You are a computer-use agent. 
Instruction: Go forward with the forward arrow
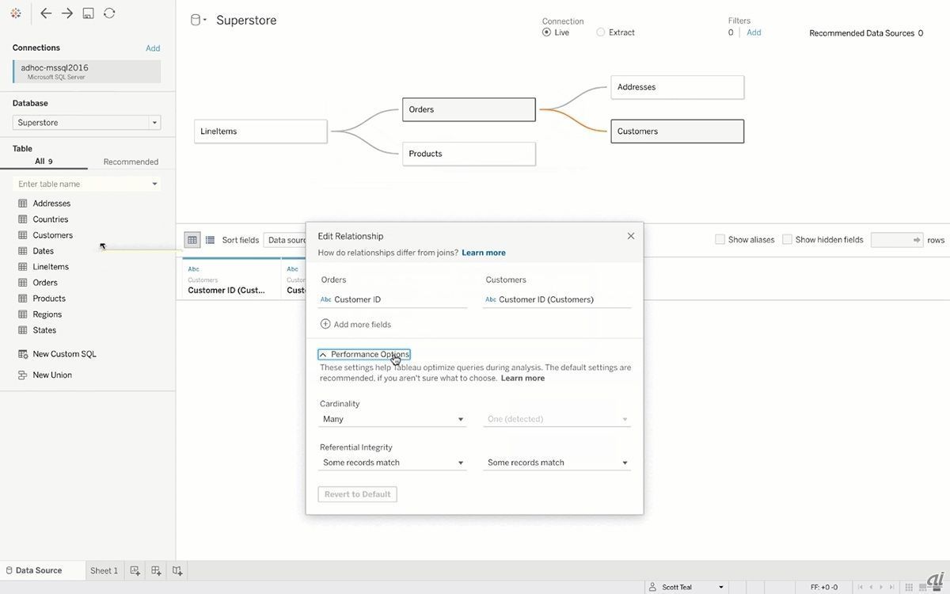tap(67, 13)
